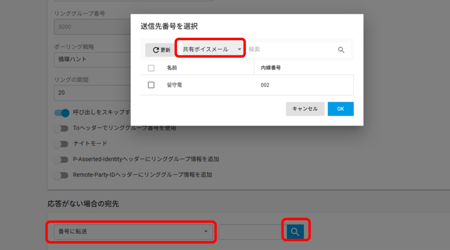Turn on ナイトモード switch

coord(62,143)
